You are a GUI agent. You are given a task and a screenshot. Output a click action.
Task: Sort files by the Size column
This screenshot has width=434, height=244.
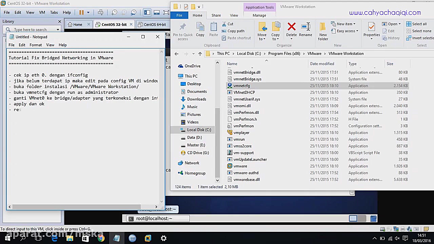click(390, 64)
